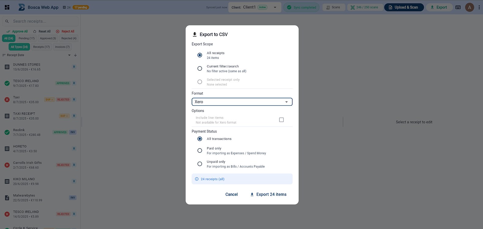Click the KIKO MILANO receipt icon
483x229 pixels.
click(7, 181)
